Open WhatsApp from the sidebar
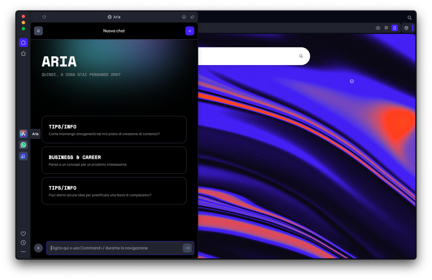432x280 pixels. pyautogui.click(x=23, y=145)
